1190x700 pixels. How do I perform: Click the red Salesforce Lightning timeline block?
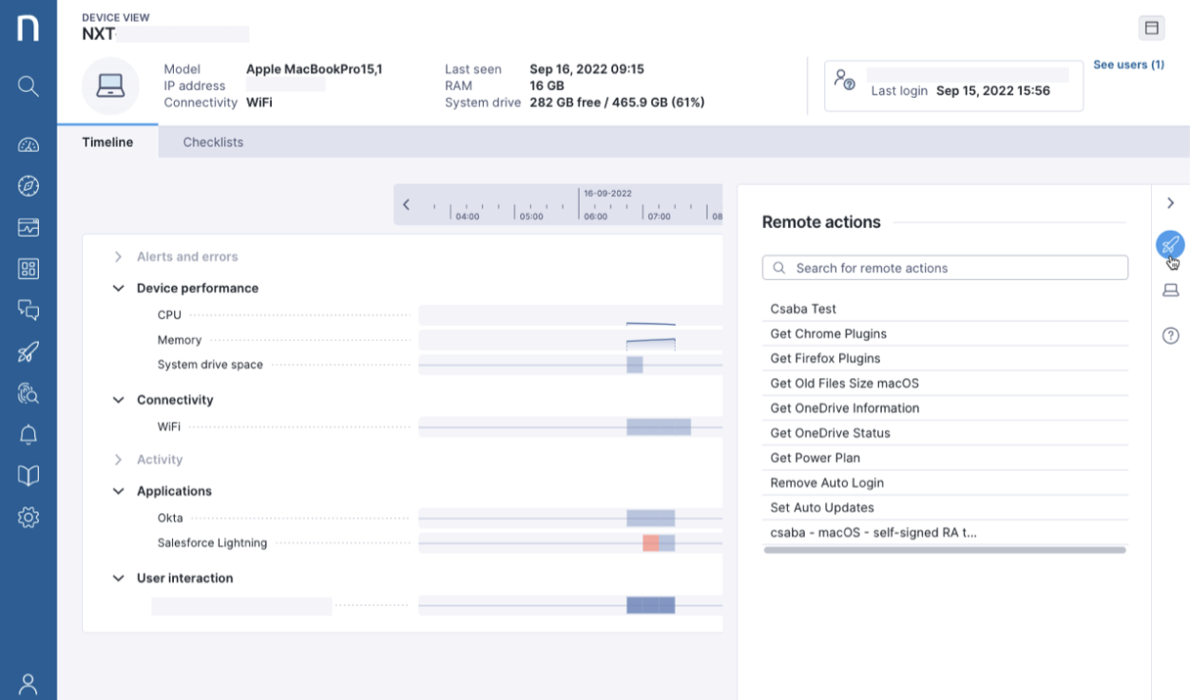(651, 543)
